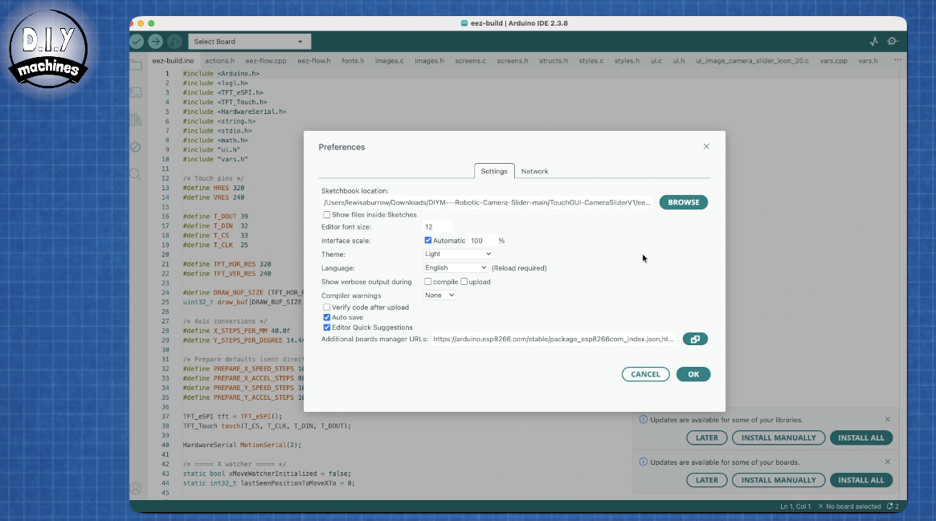Dismiss the boards updates notification

888,462
